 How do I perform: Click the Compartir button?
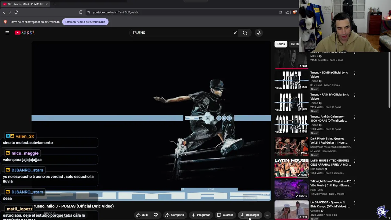(175, 215)
